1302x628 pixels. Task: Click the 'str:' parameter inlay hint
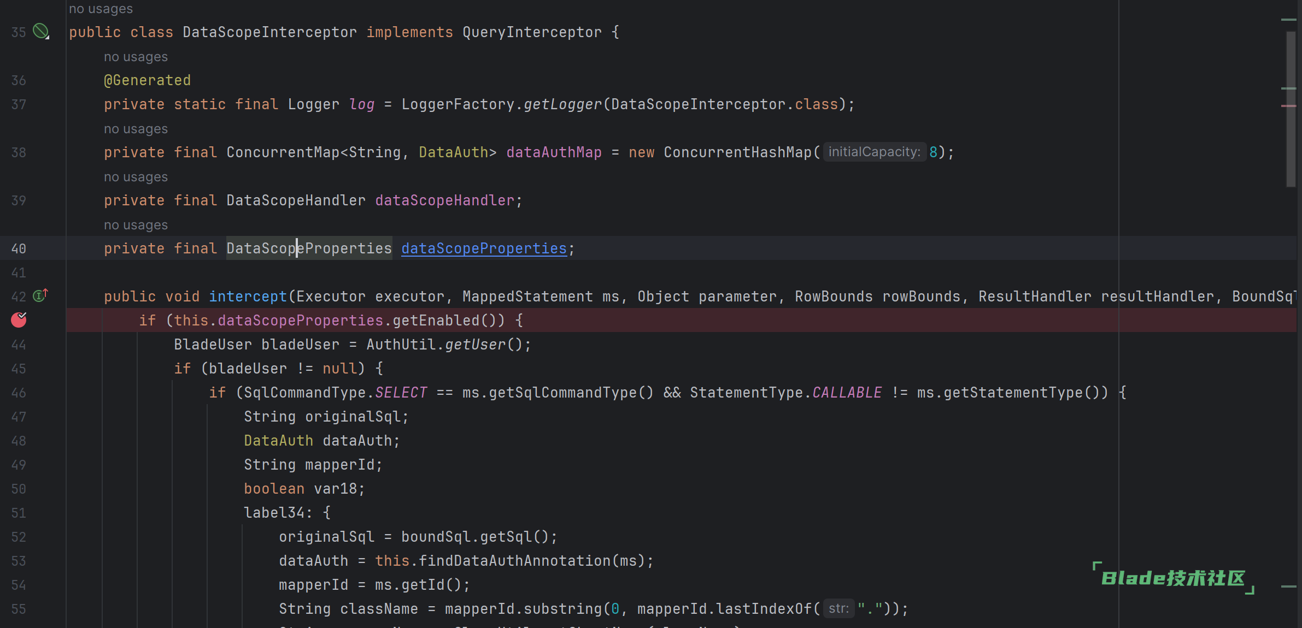tap(838, 608)
